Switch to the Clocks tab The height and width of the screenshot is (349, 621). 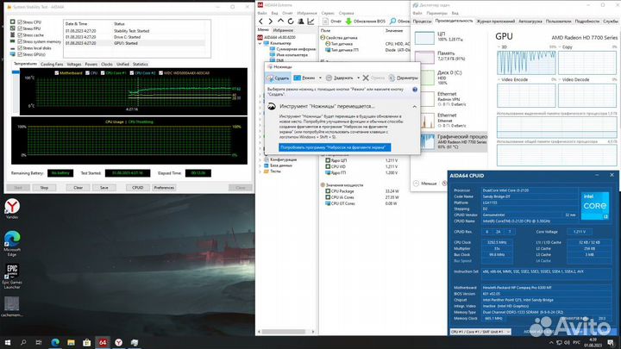point(107,64)
